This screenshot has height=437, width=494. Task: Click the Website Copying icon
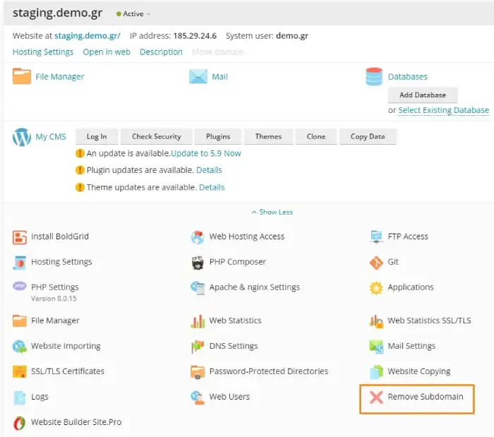coord(376,372)
